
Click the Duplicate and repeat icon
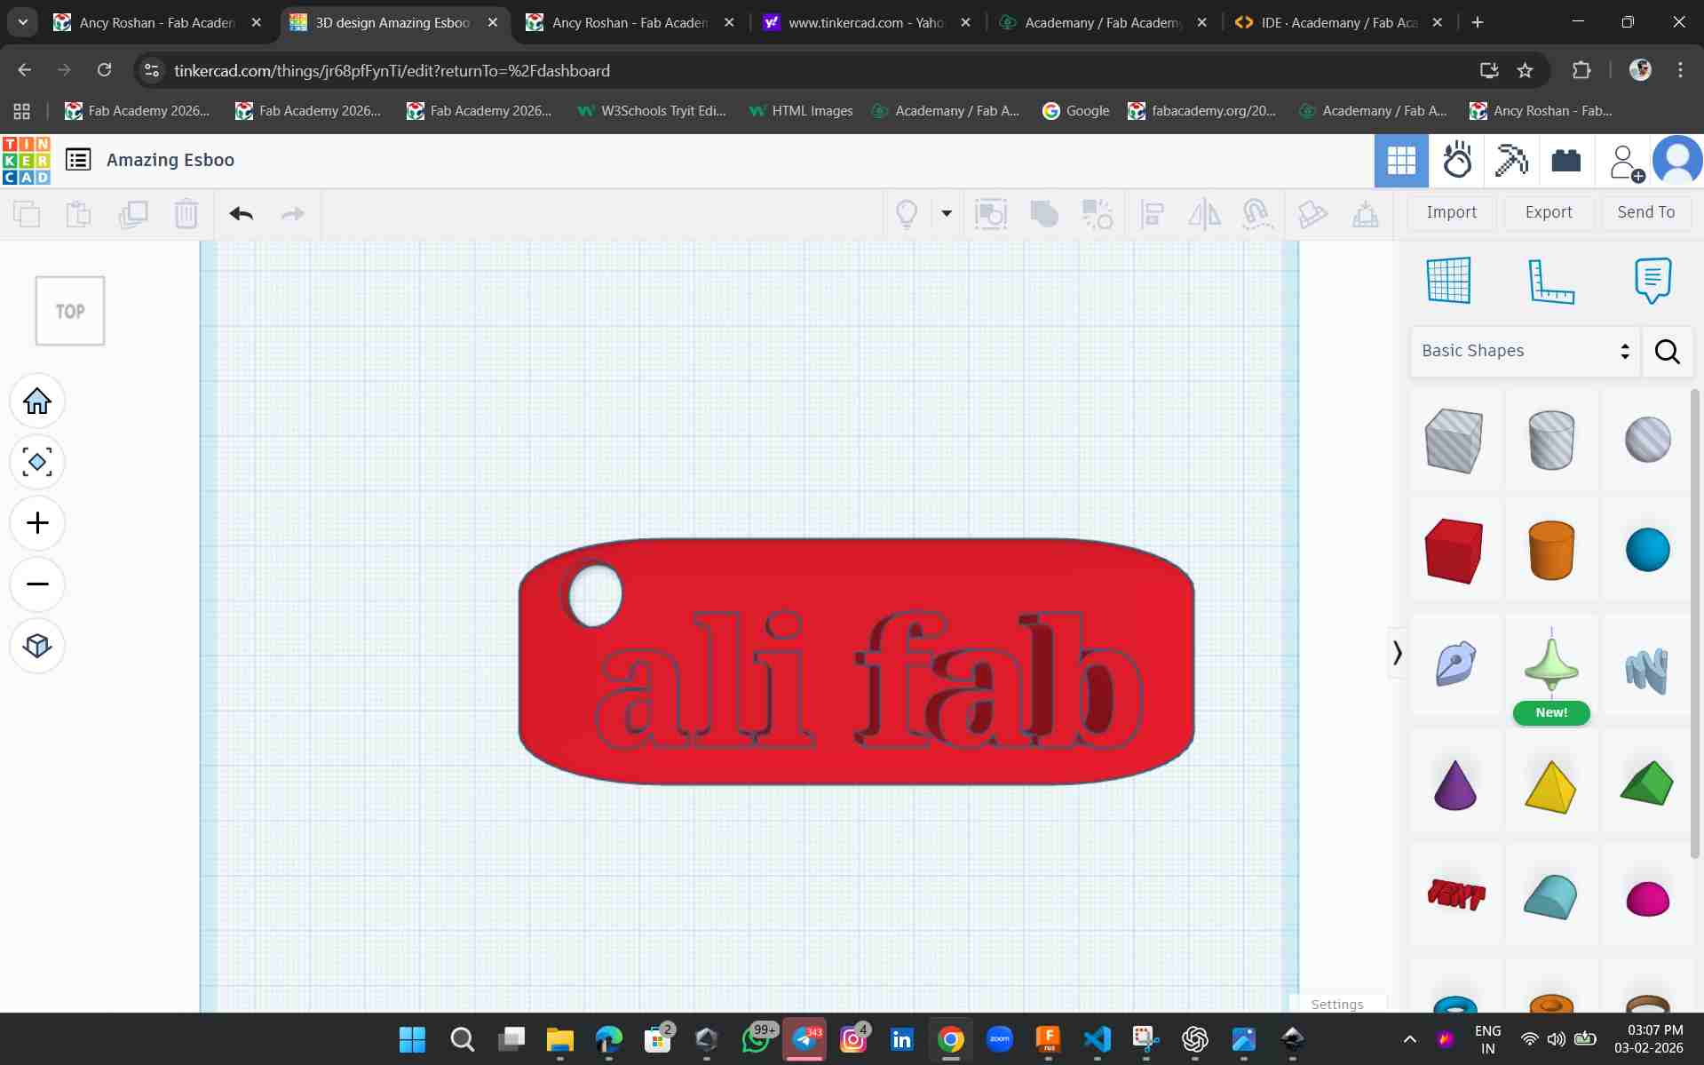click(x=133, y=214)
